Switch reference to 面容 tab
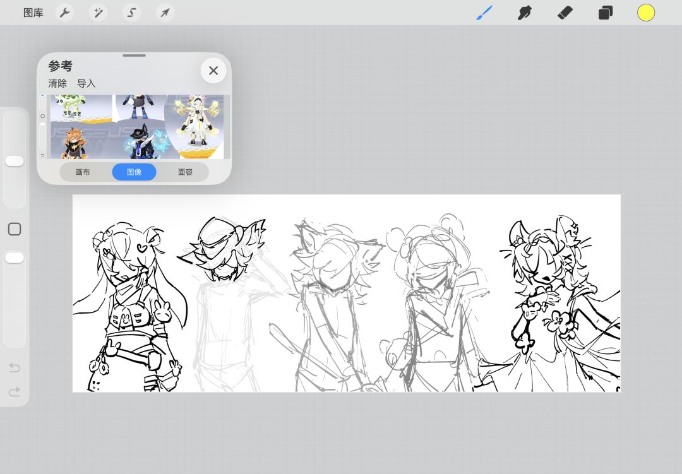Image resolution: width=682 pixels, height=474 pixels. 185,172
